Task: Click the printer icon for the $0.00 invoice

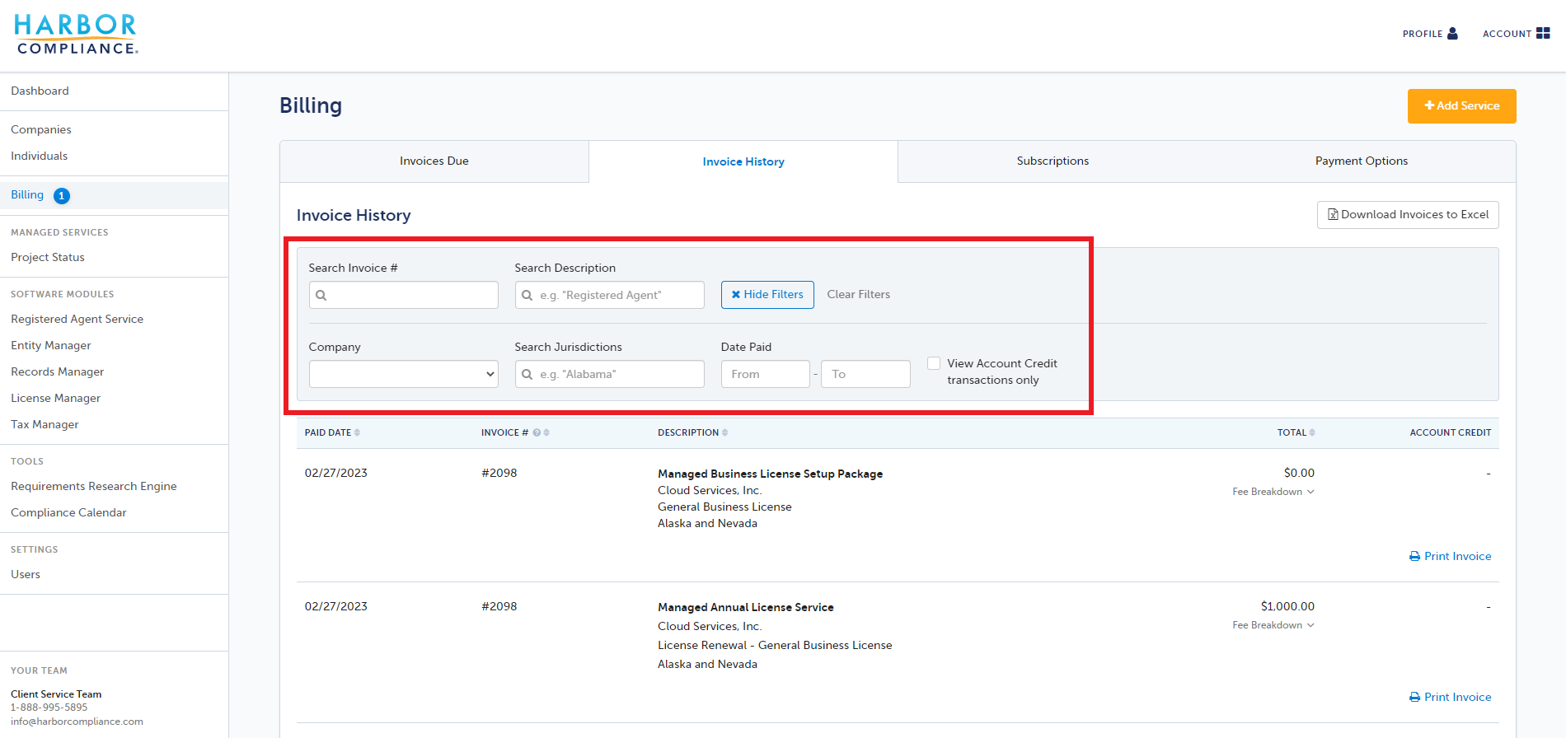Action: 1415,556
